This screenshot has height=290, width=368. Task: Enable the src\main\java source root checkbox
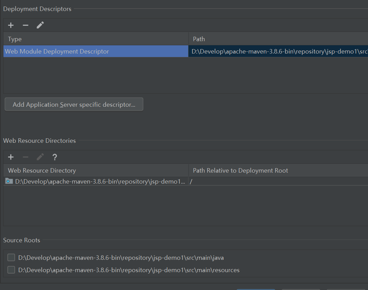click(x=11, y=257)
